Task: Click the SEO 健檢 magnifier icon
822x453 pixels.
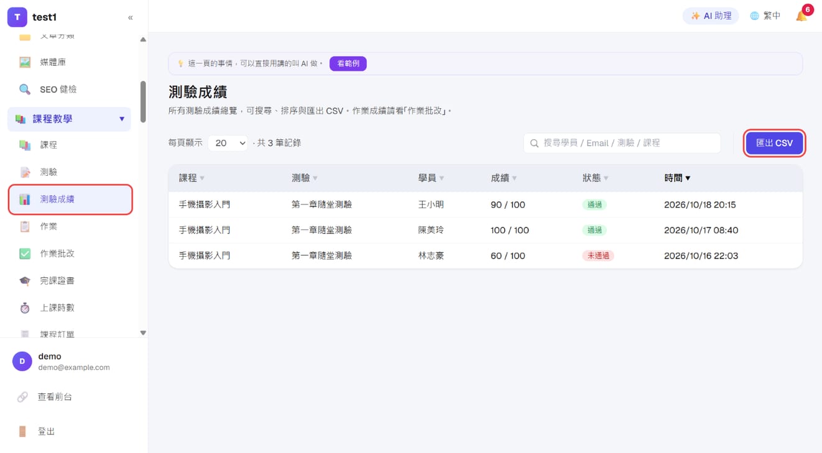Action: 25,89
